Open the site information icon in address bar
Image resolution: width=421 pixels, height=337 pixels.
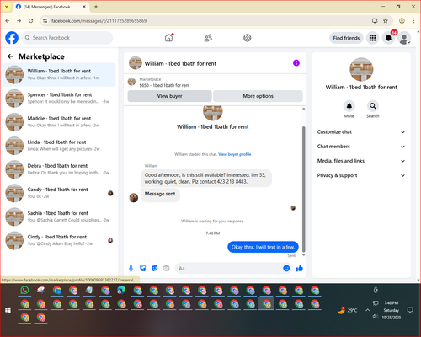coord(45,20)
